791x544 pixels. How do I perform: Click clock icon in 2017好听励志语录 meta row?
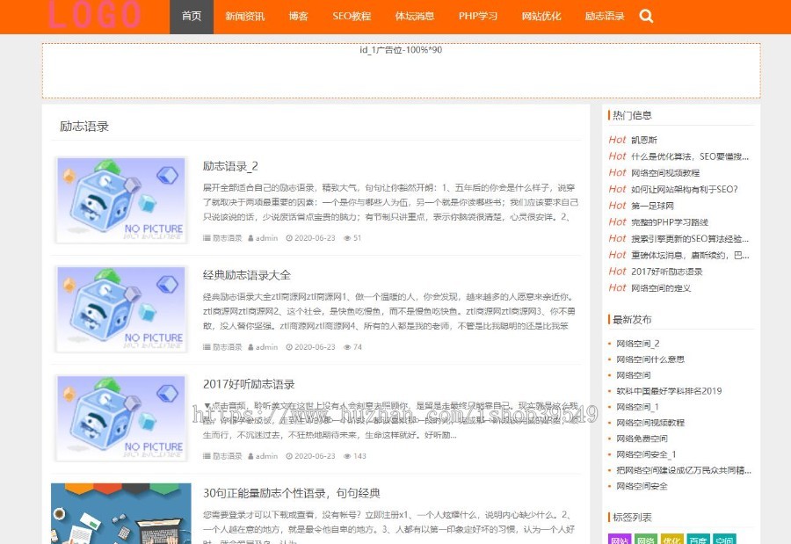point(289,456)
